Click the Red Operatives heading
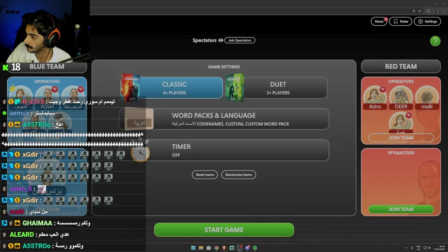 pyautogui.click(x=401, y=82)
